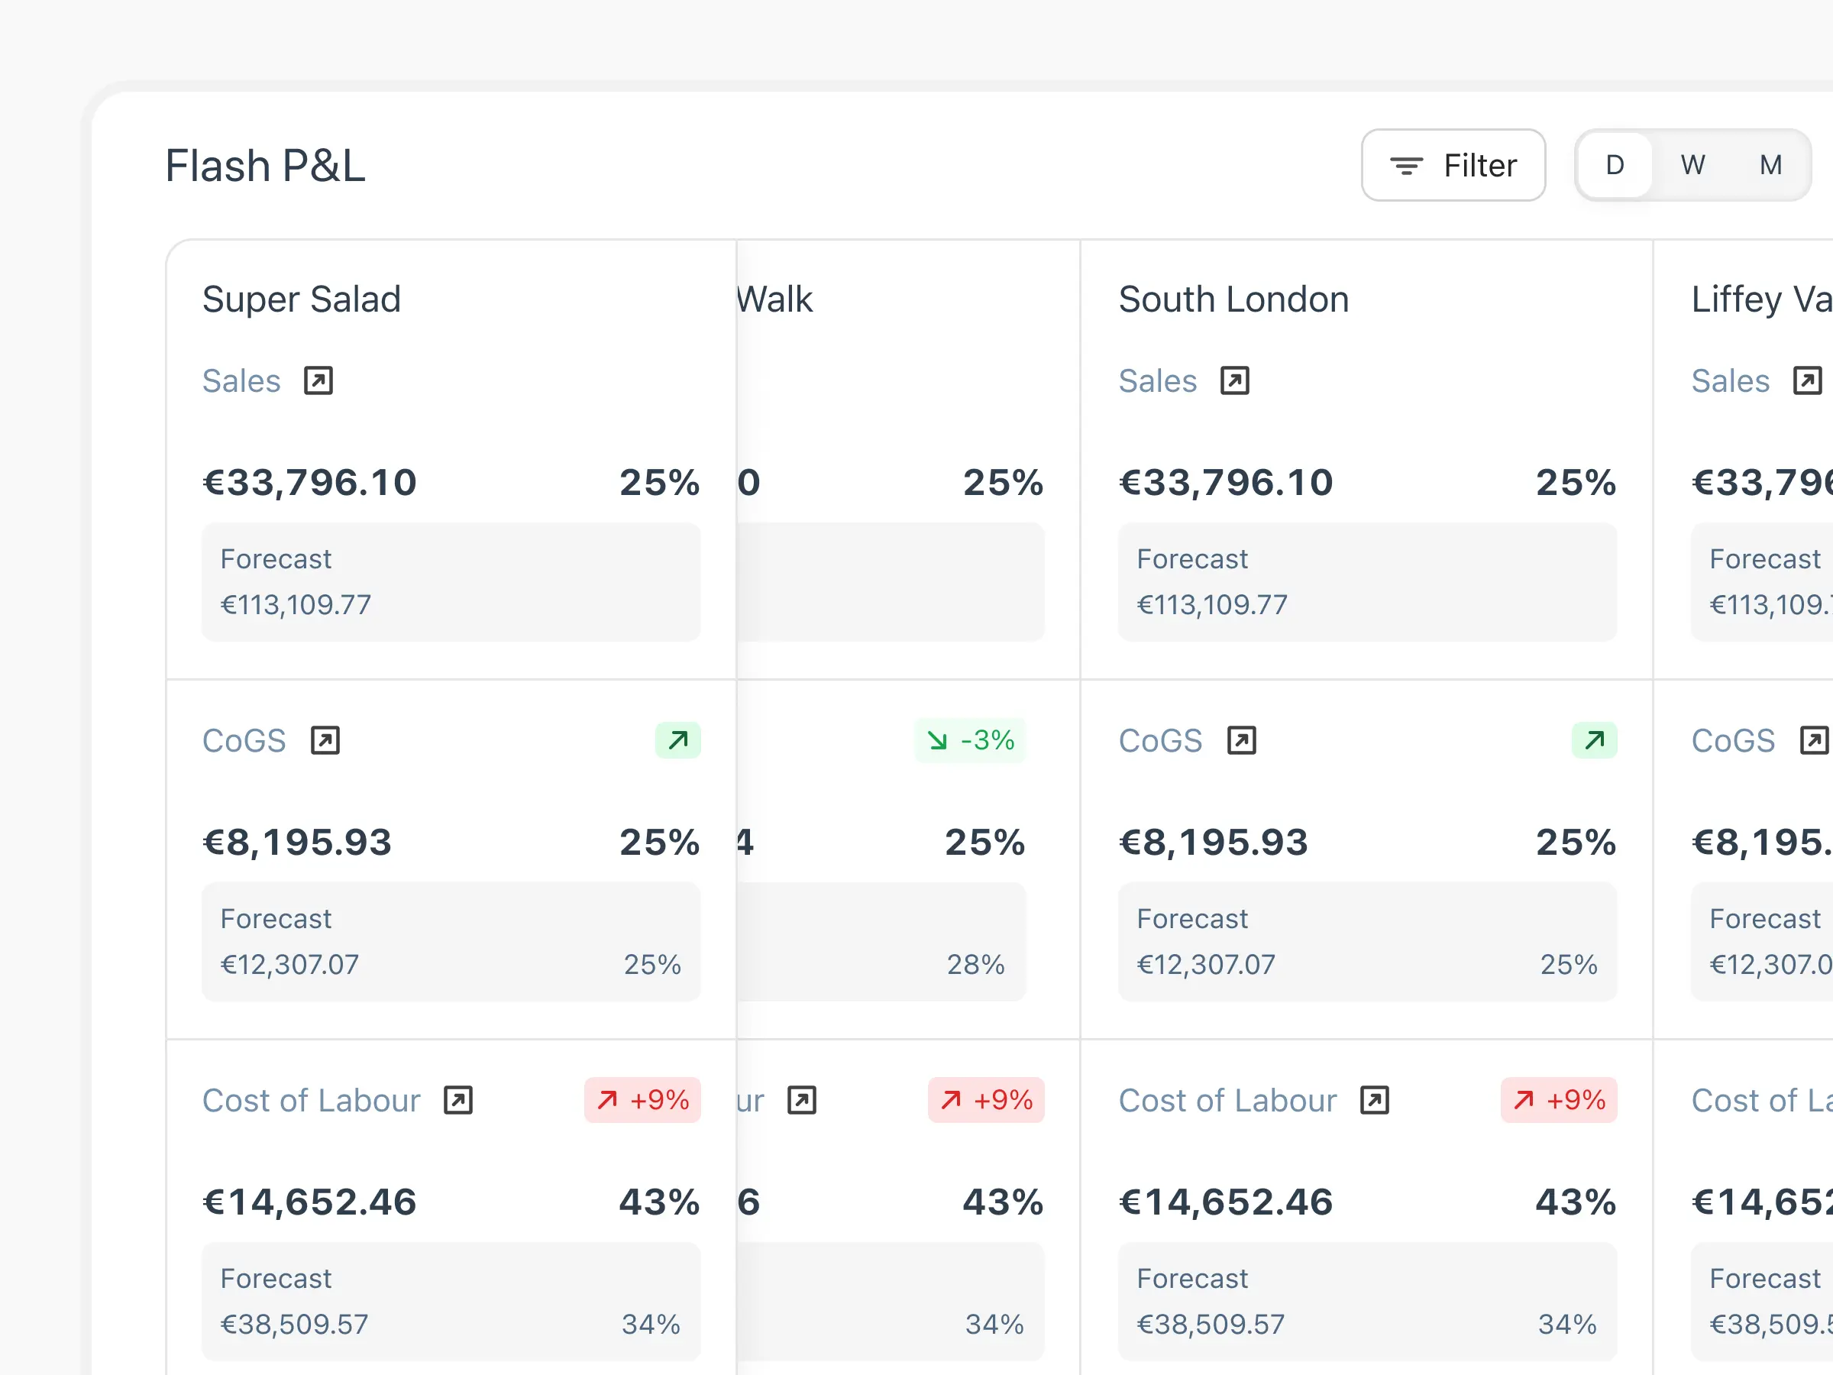The width and height of the screenshot is (1833, 1375).
Task: Open South London Sales external link icon
Action: 1235,380
